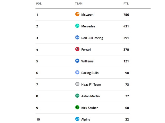
Task: Click the TEAM column header
Action: point(79,4)
